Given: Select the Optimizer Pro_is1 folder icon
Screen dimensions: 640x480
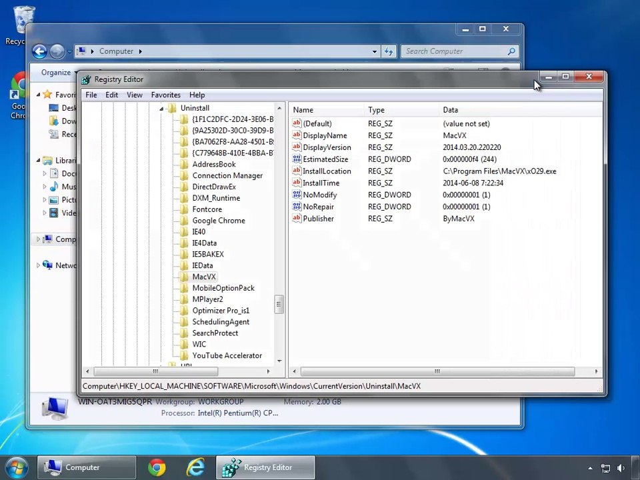Looking at the screenshot, I should pos(184,311).
